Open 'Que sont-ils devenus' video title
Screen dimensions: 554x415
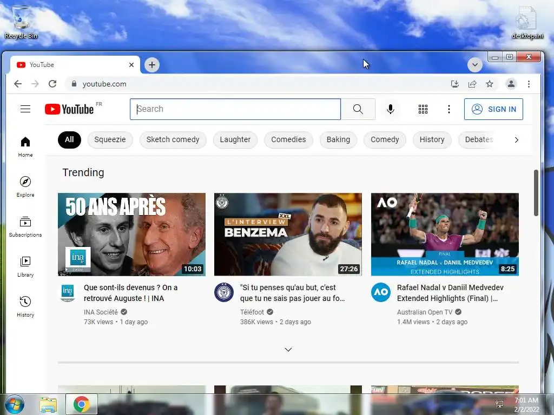[x=131, y=293]
